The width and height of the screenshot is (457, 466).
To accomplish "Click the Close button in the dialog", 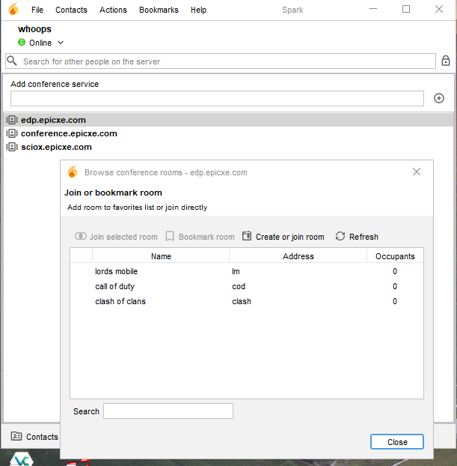I will pyautogui.click(x=396, y=442).
